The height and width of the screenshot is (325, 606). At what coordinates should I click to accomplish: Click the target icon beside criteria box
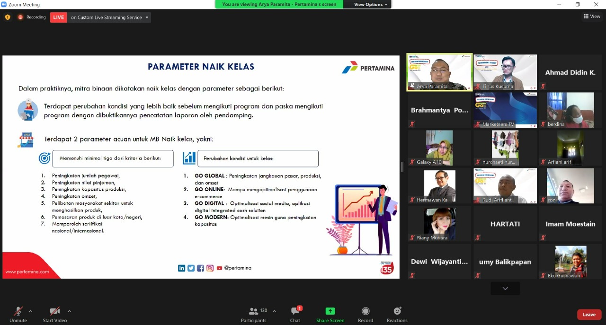pos(45,158)
